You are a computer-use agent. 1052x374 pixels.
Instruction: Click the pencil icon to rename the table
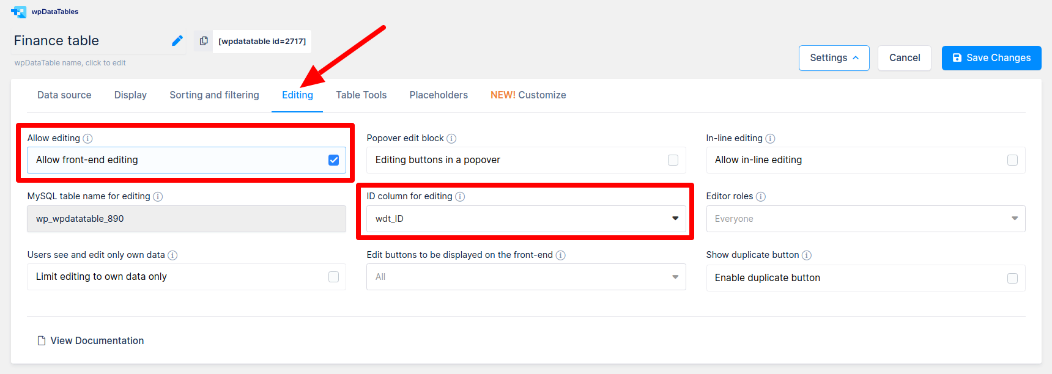(x=177, y=40)
